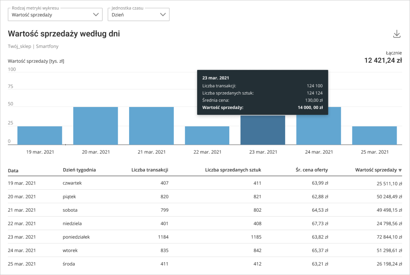The image size is (410, 275).
Task: Click the Liczba sprzedanych sztuk header
Action: (233, 170)
